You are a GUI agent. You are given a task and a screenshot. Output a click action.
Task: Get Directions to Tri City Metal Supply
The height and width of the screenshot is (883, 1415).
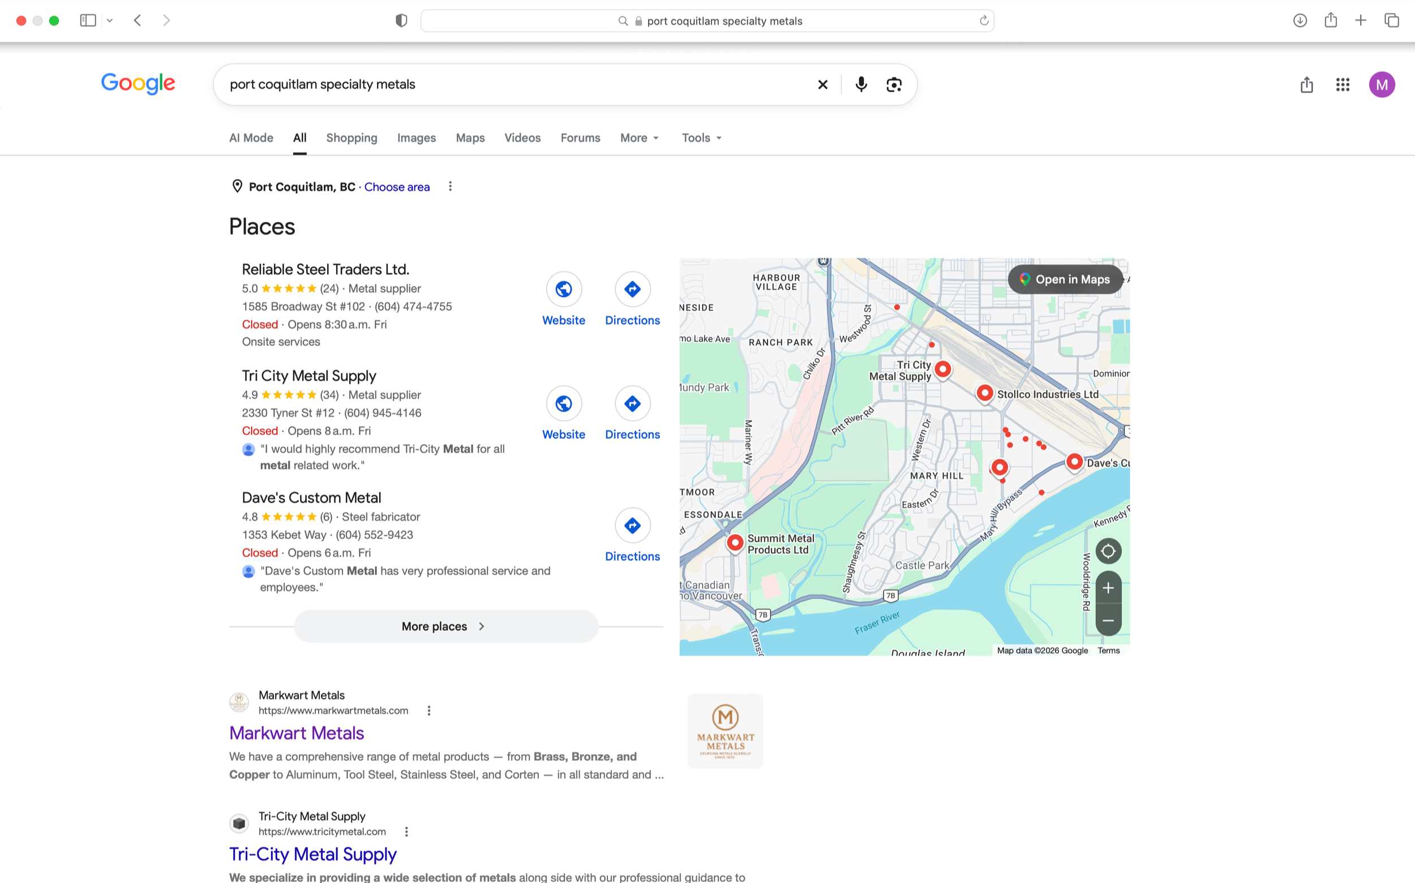point(632,413)
